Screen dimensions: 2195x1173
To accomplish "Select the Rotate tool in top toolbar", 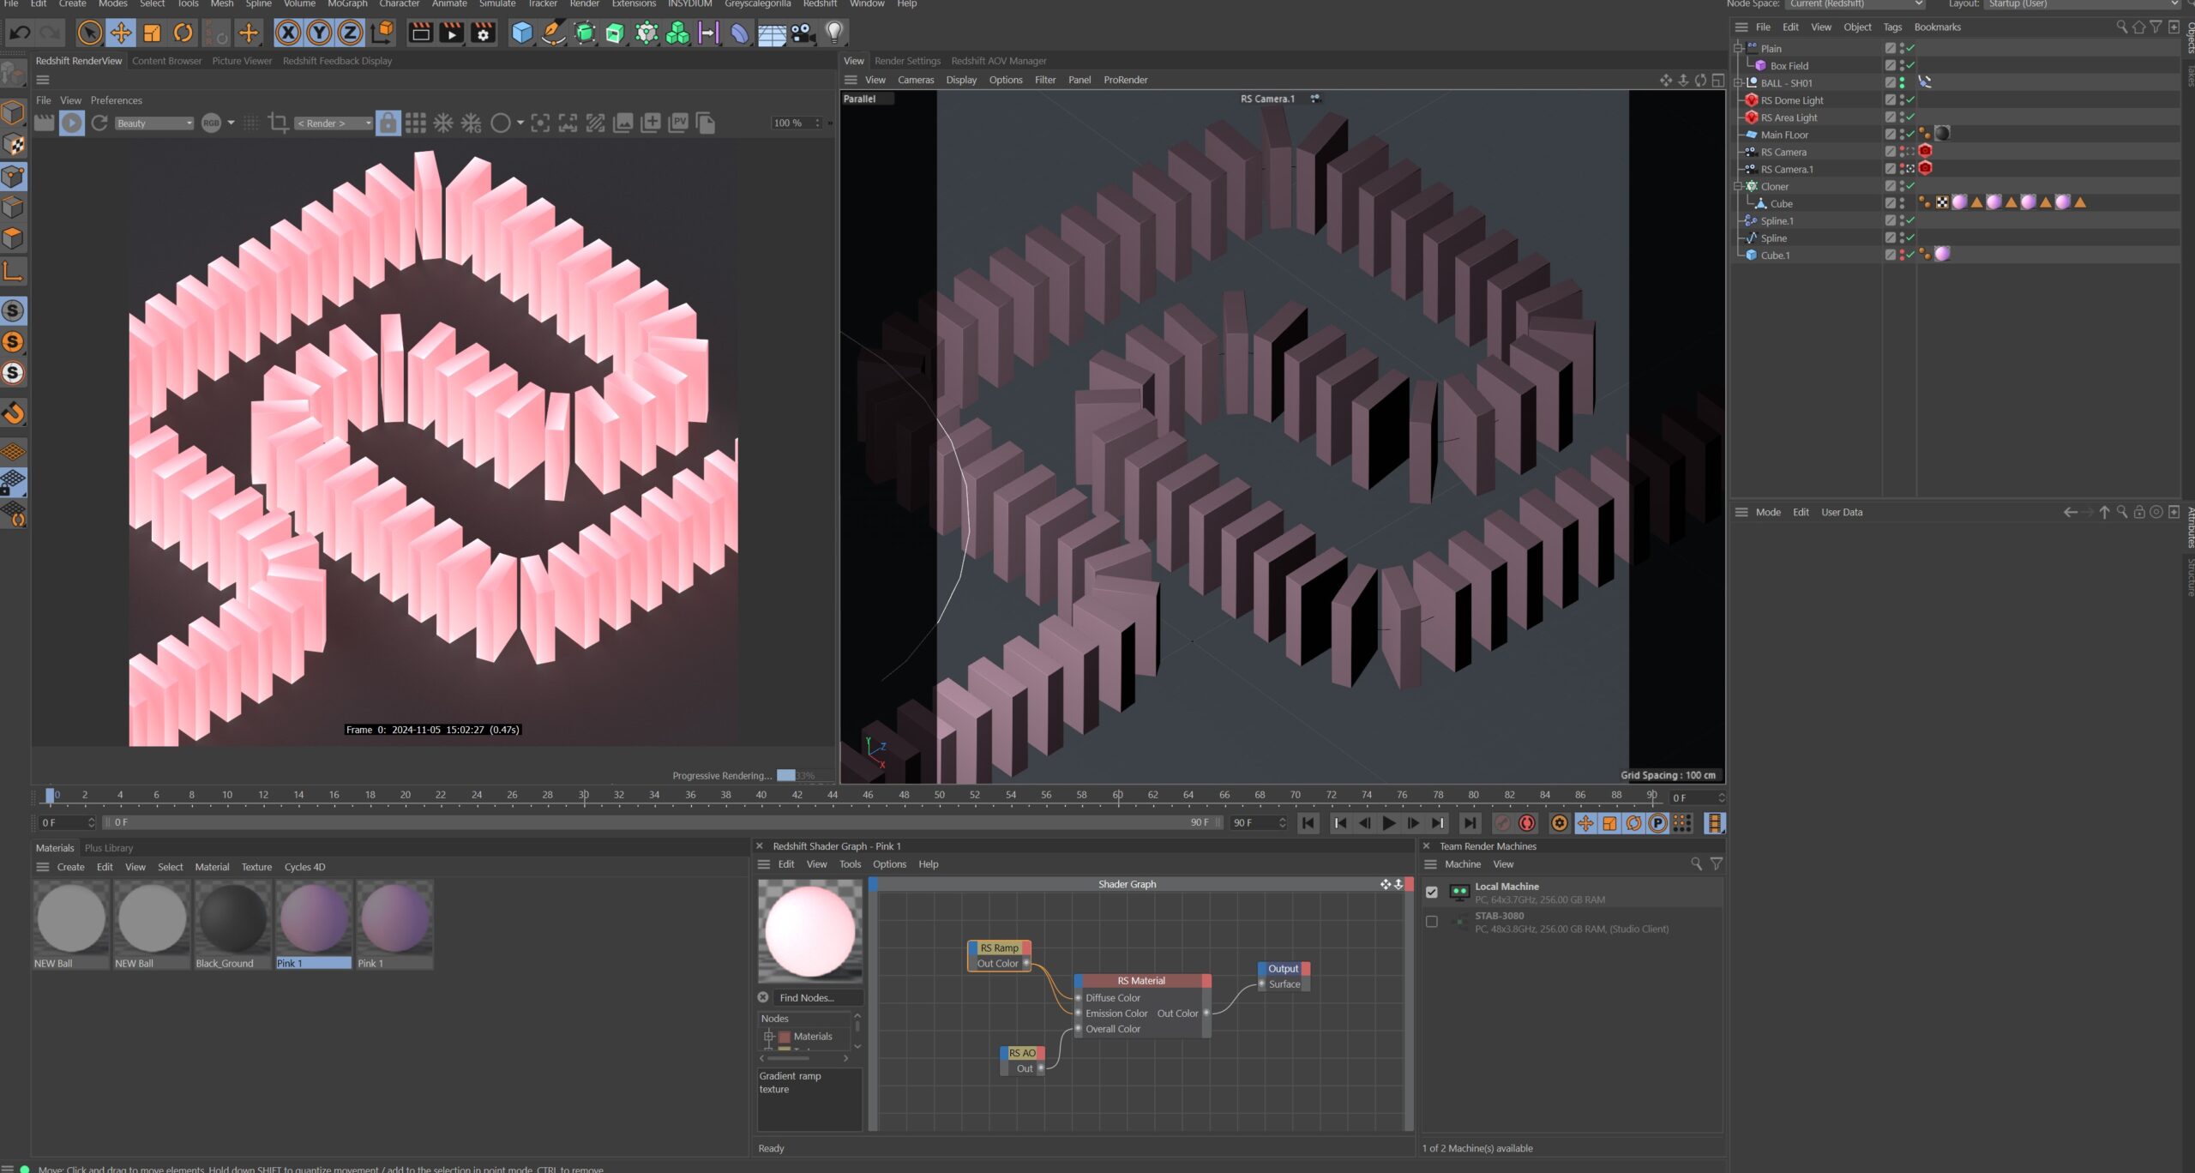I will point(183,33).
